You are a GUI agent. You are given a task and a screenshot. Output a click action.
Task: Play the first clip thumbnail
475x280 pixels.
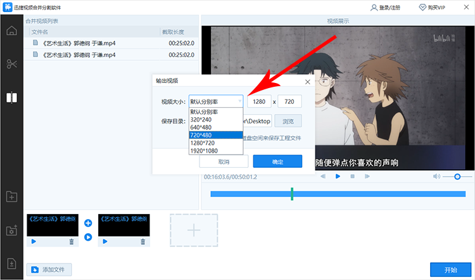(34, 241)
